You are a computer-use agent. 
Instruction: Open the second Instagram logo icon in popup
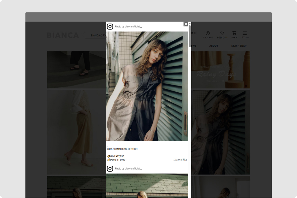(x=110, y=169)
